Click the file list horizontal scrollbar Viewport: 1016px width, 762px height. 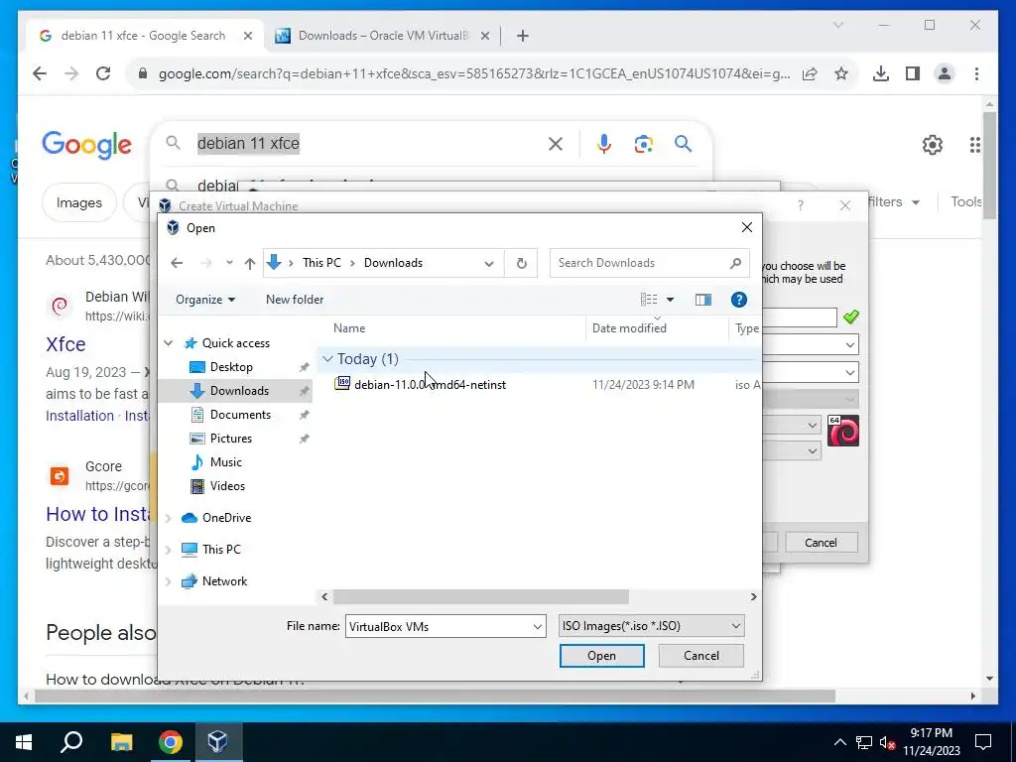480,596
